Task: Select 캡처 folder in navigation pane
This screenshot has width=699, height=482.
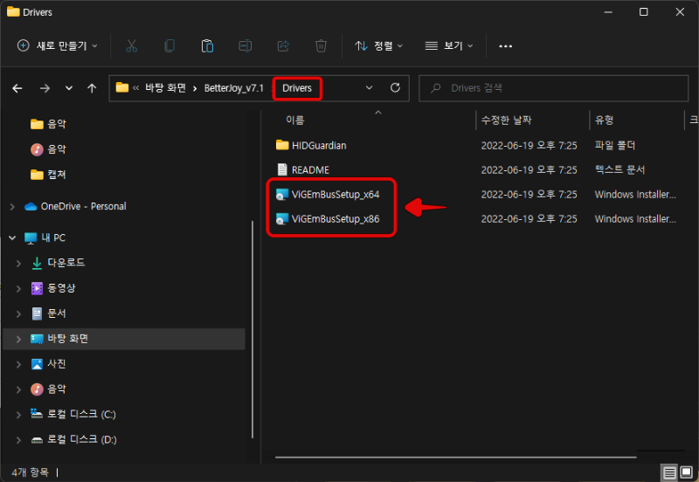Action: click(57, 175)
